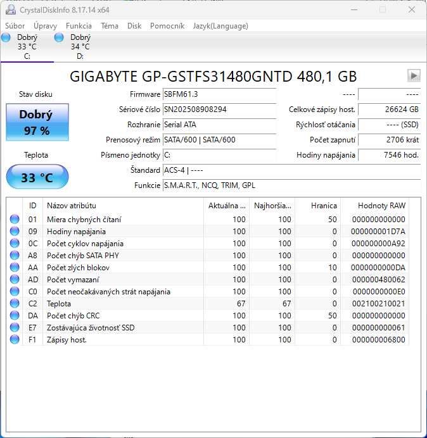
Task: Click status circle for attribute C2 Teplota
Action: pos(15,303)
